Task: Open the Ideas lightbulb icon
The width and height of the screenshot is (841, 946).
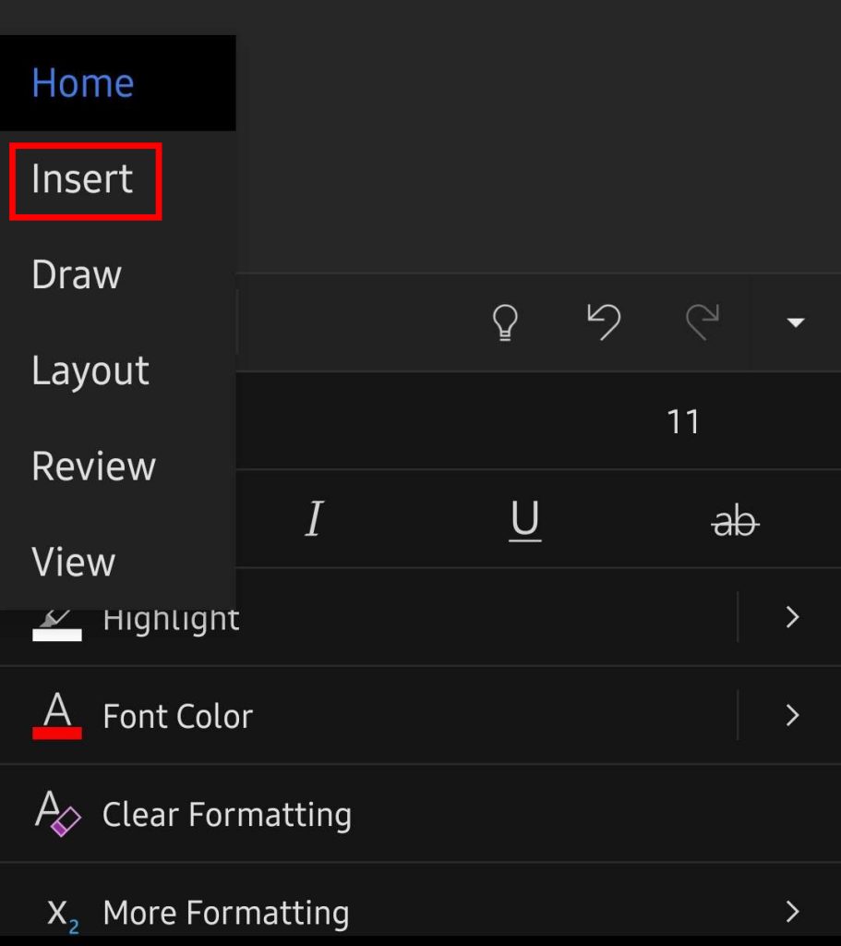Action: tap(504, 322)
